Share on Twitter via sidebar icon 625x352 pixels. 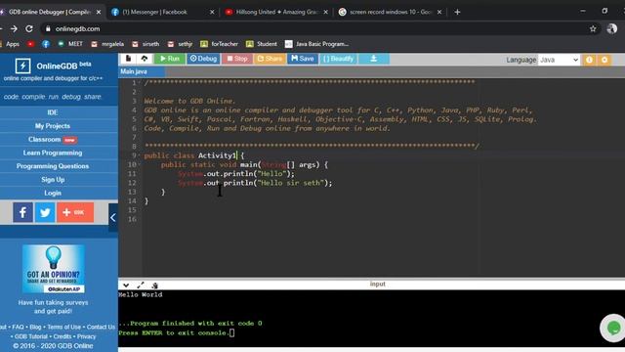click(45, 212)
